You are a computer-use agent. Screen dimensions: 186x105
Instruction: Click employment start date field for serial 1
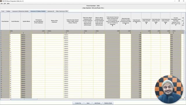[87, 35]
